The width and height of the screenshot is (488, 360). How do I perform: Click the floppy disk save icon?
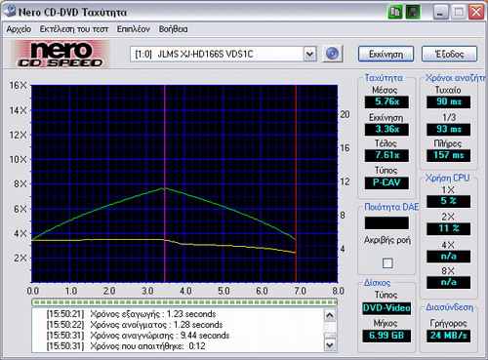click(x=413, y=13)
